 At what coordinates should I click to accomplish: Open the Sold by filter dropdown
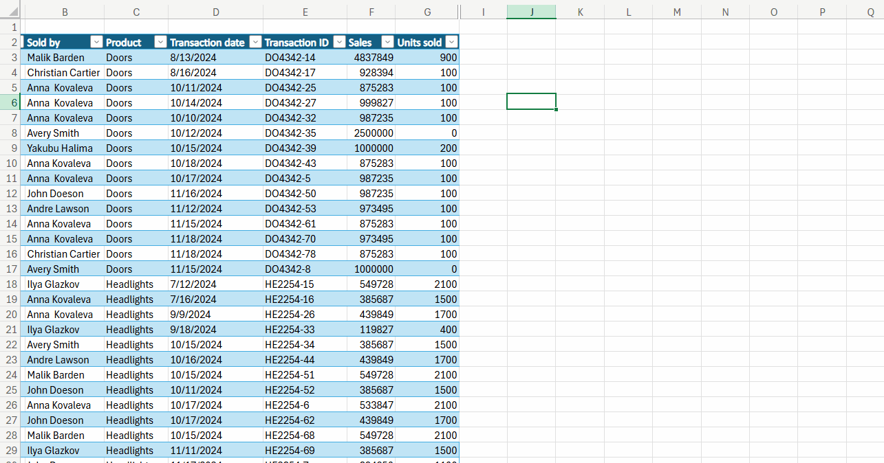[96, 43]
